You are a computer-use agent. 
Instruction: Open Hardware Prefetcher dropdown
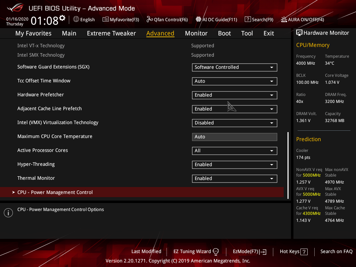235,95
